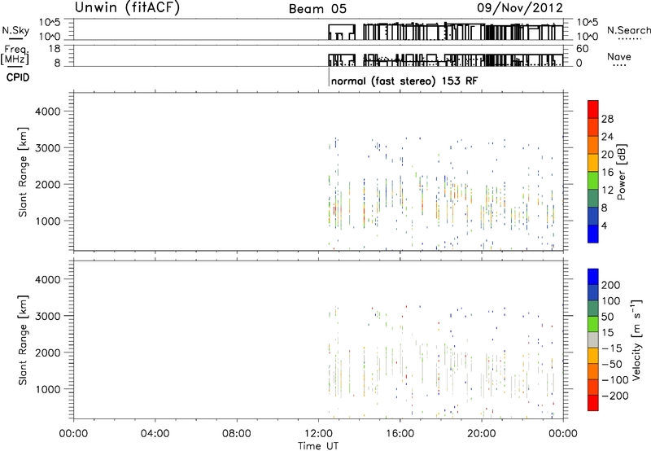651x451 pixels.
Task: Click the N.Sky noise trace panel
Action: [318, 29]
